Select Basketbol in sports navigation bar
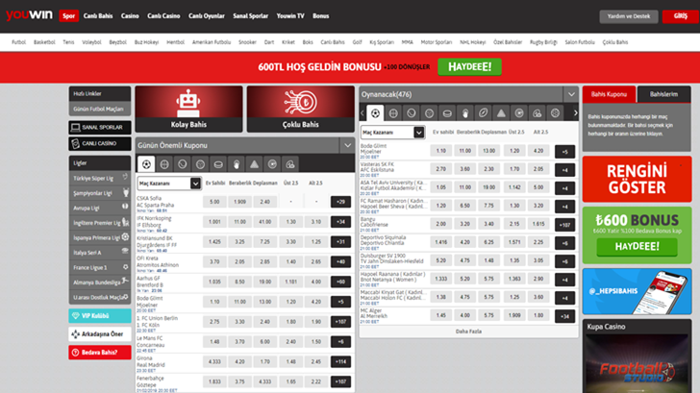 (x=44, y=42)
